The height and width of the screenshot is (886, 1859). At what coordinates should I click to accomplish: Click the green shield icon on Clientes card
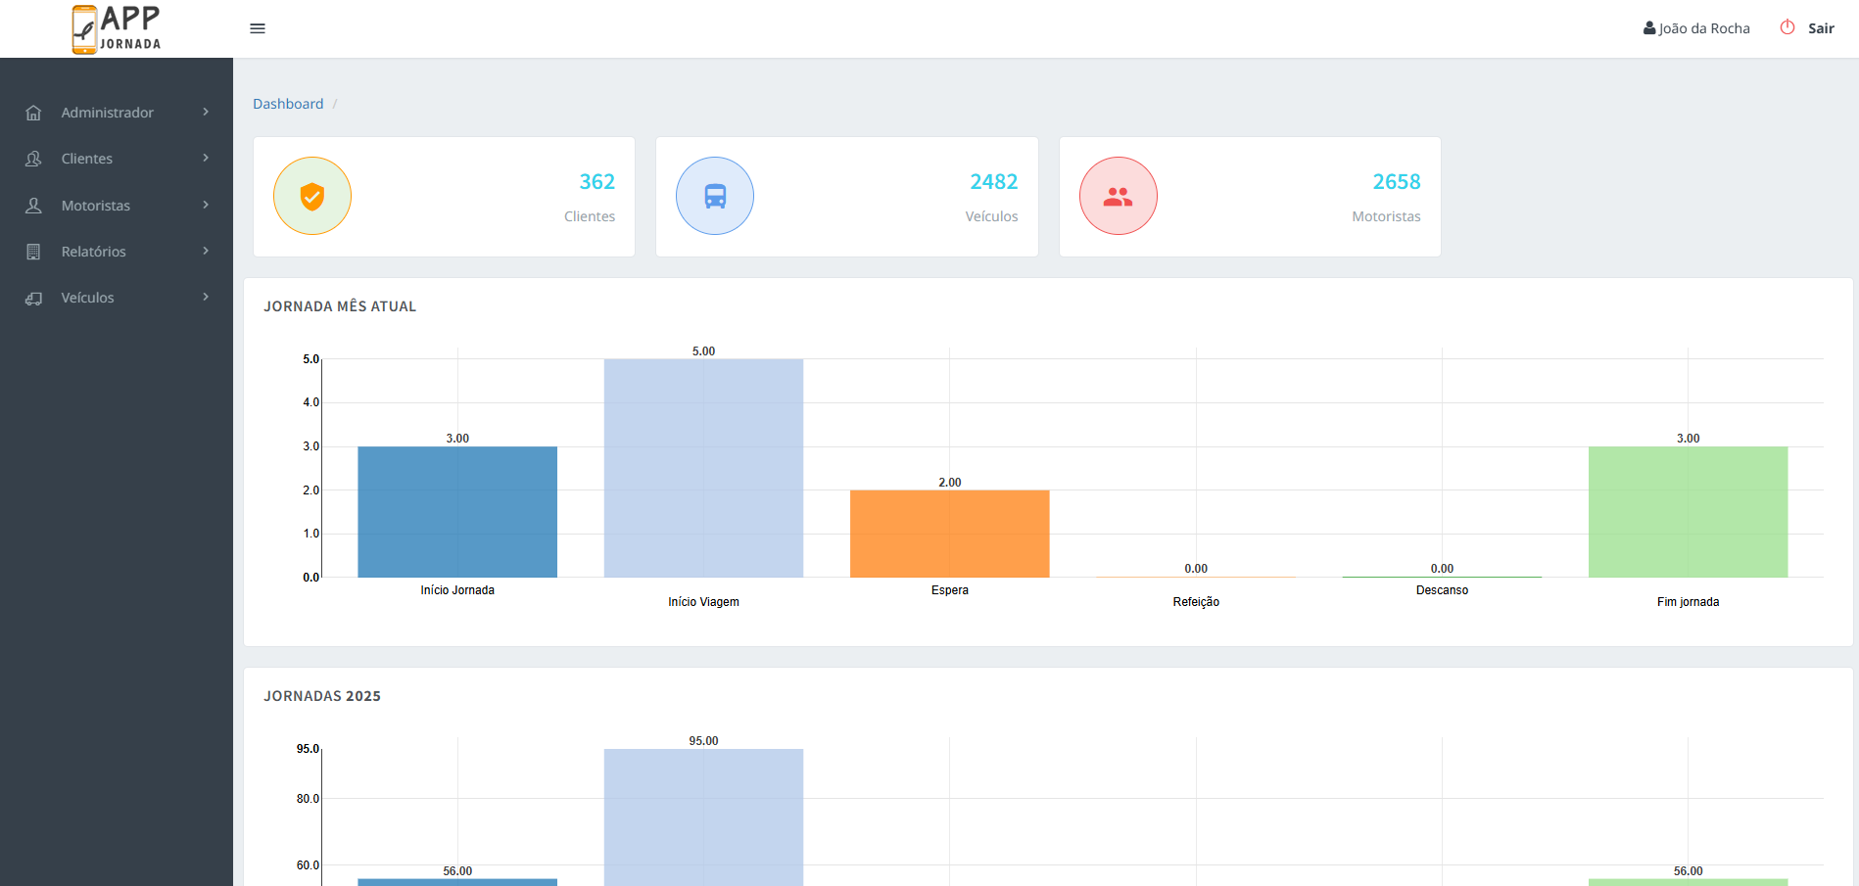(x=311, y=196)
